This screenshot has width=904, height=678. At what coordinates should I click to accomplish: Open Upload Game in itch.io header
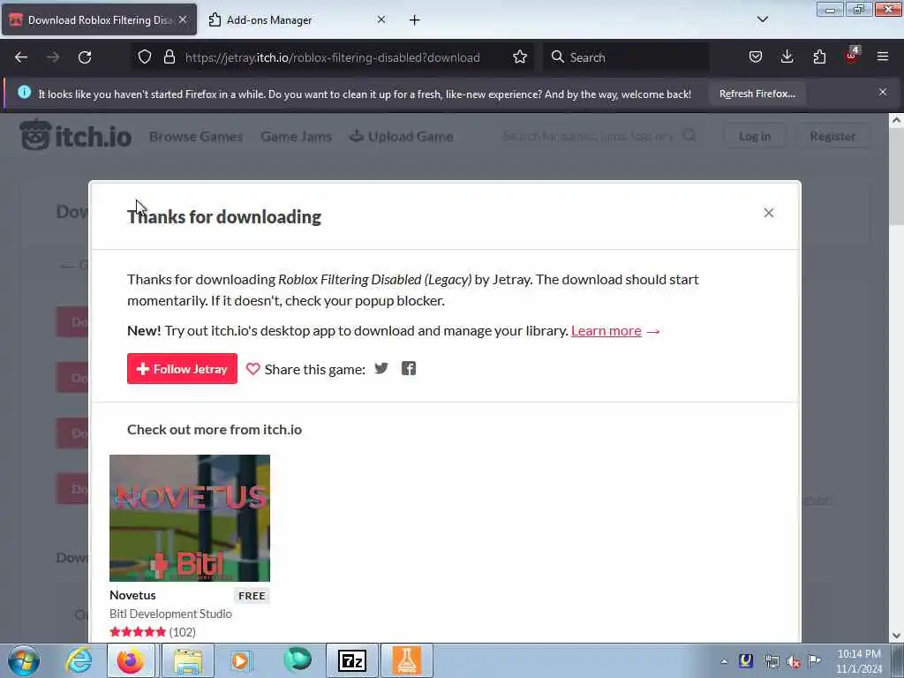402,137
